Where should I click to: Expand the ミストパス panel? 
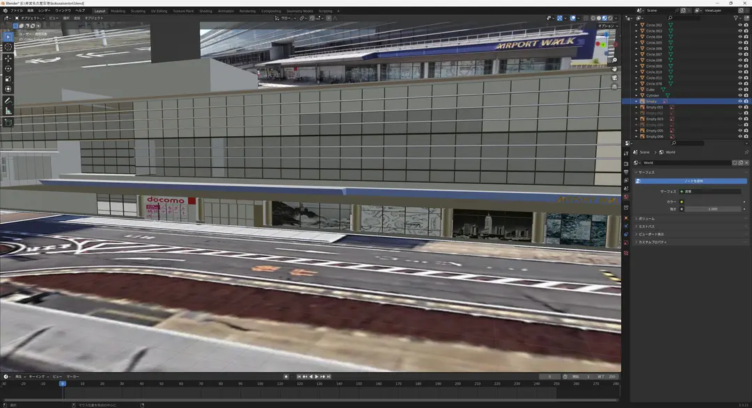pos(691,227)
